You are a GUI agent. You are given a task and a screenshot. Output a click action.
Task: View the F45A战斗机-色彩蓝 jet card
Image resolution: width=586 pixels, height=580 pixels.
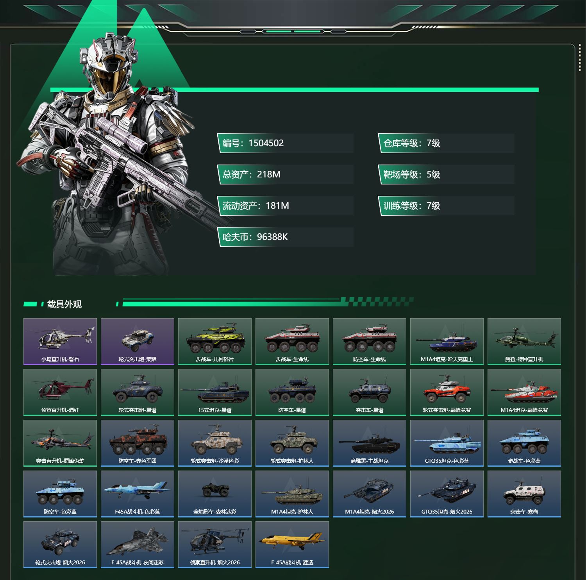[138, 494]
